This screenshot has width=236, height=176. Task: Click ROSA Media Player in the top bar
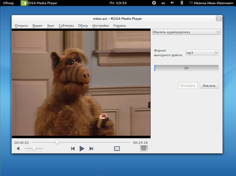[x=39, y=3]
